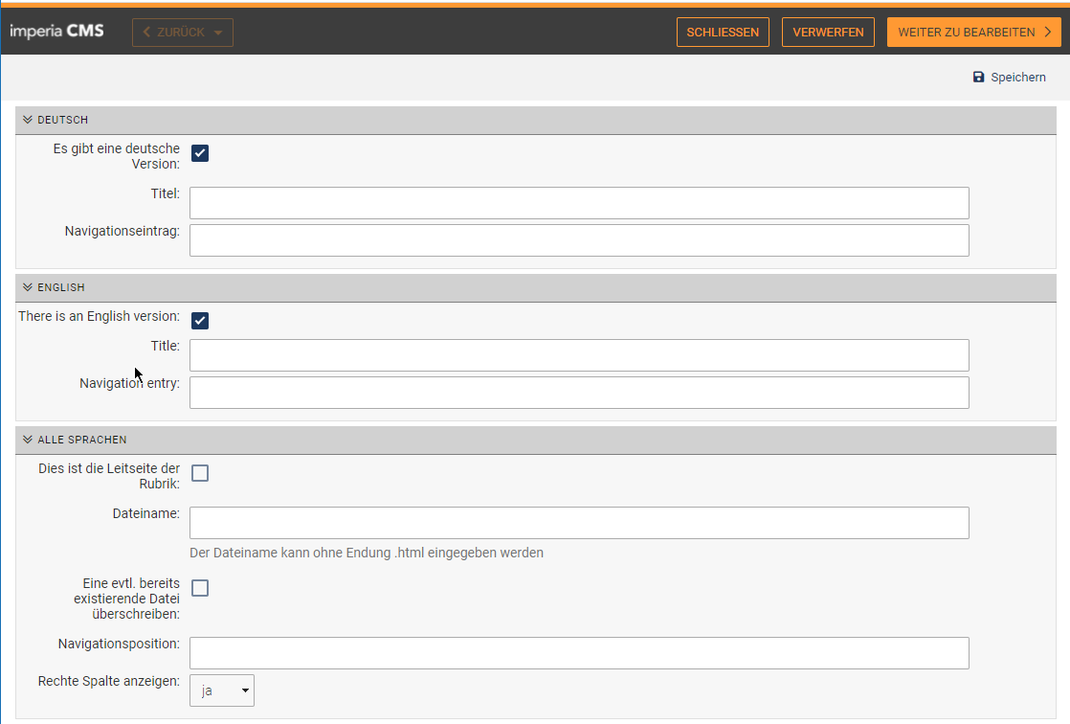
Task: Select the Dateiname text field
Action: click(579, 523)
